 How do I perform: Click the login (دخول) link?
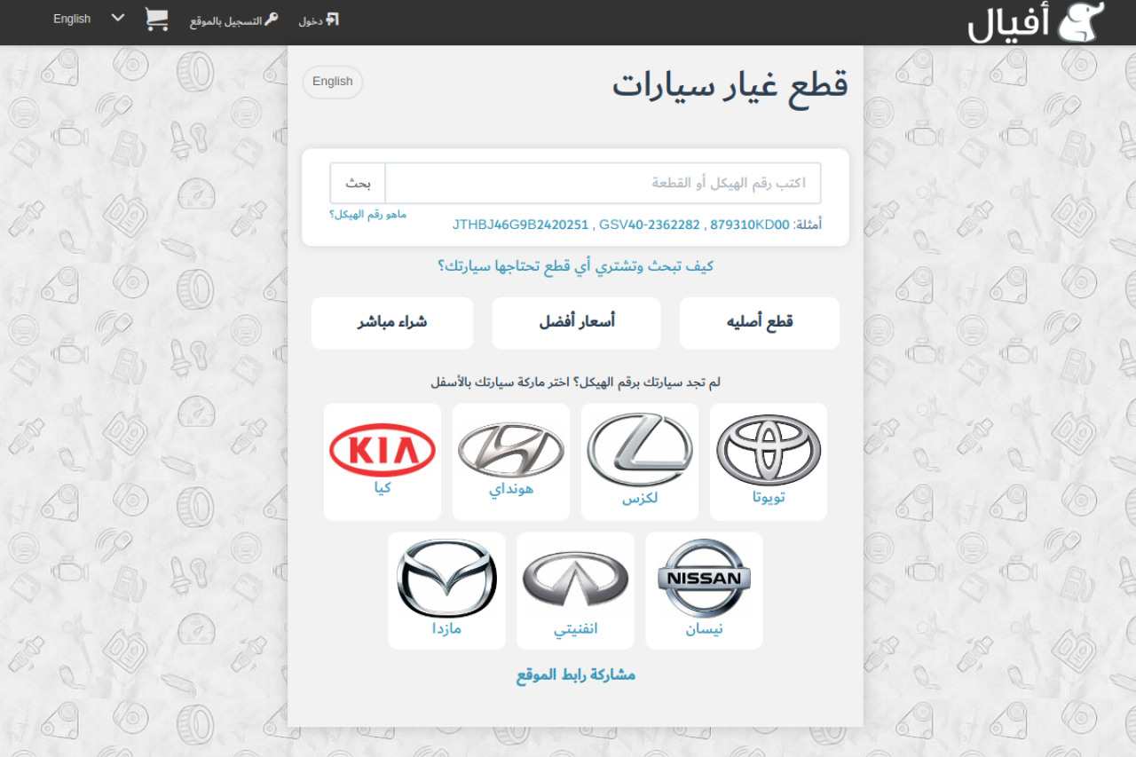[x=319, y=20]
